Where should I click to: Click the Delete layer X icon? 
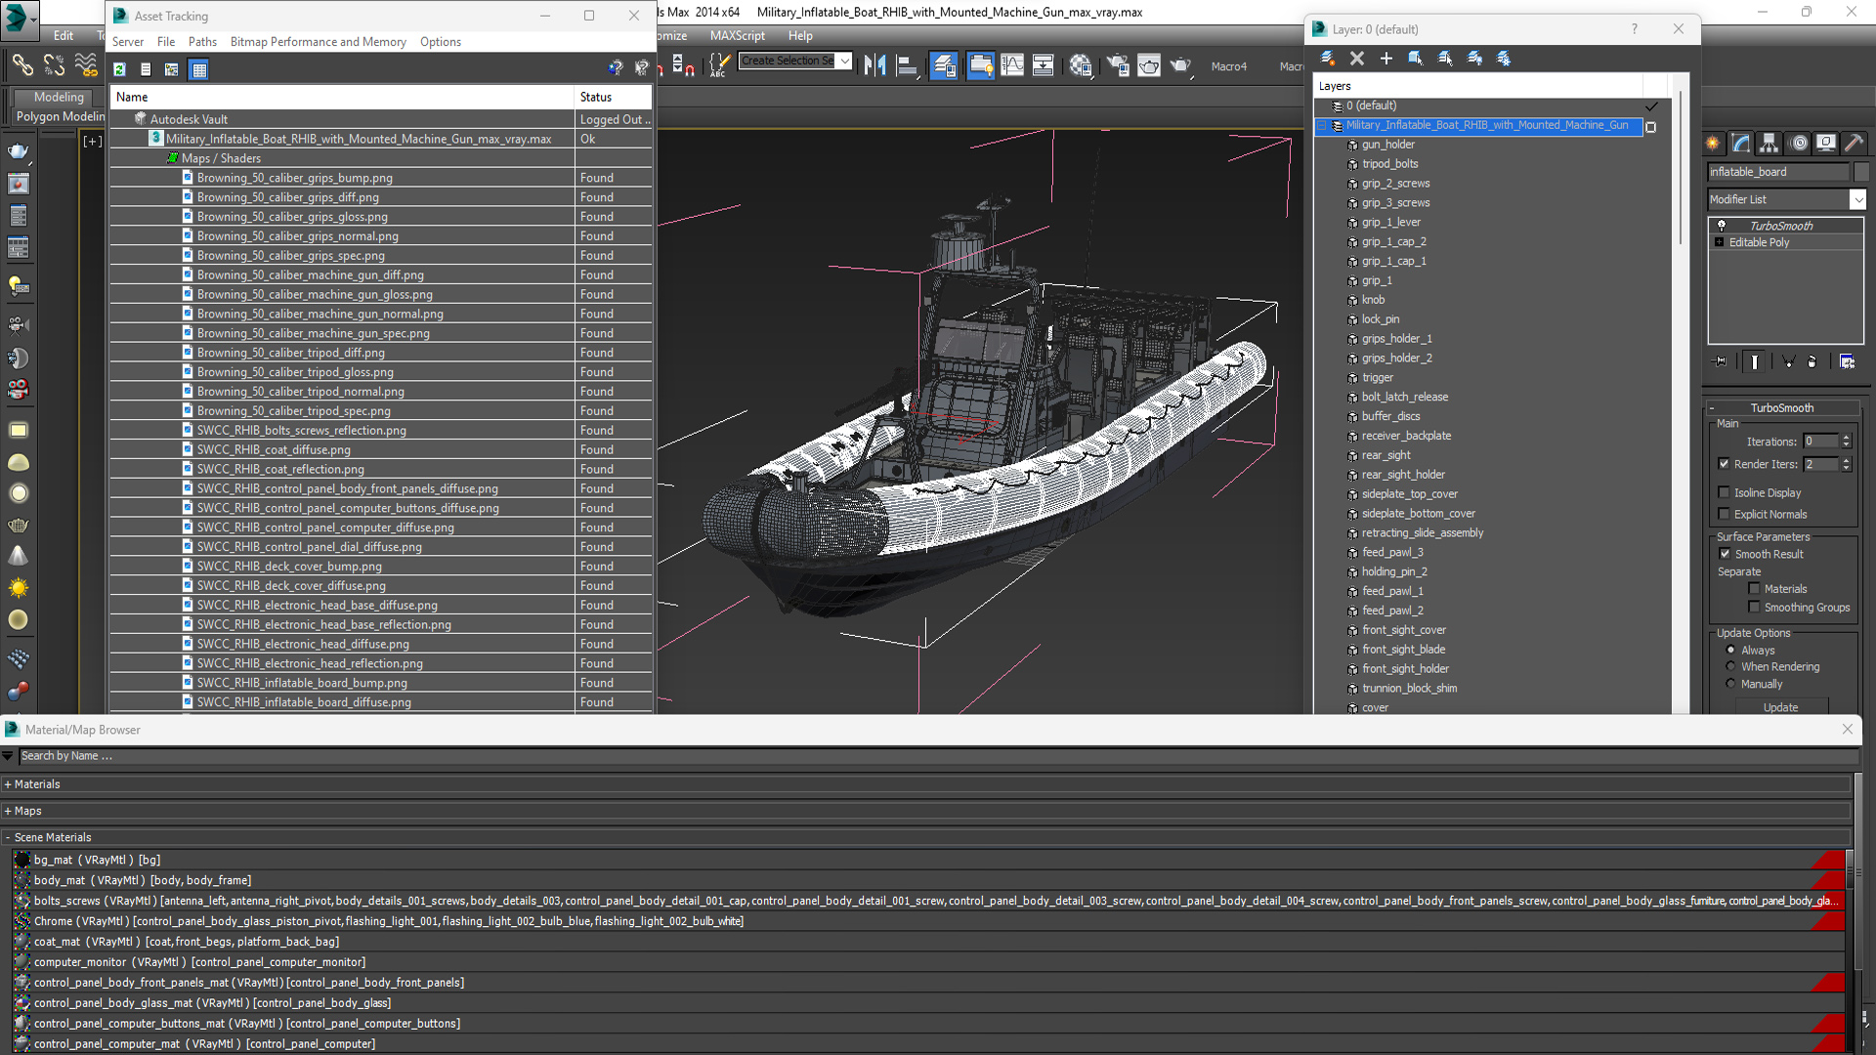pyautogui.click(x=1356, y=59)
